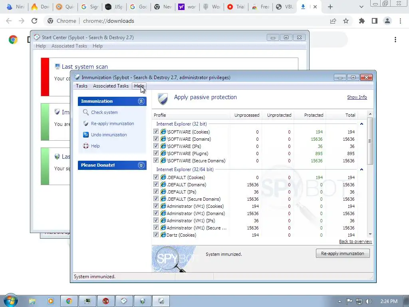This screenshot has width=409, height=307.
Task: Open Windows Media Player taskbar icon
Action: (x=51, y=301)
